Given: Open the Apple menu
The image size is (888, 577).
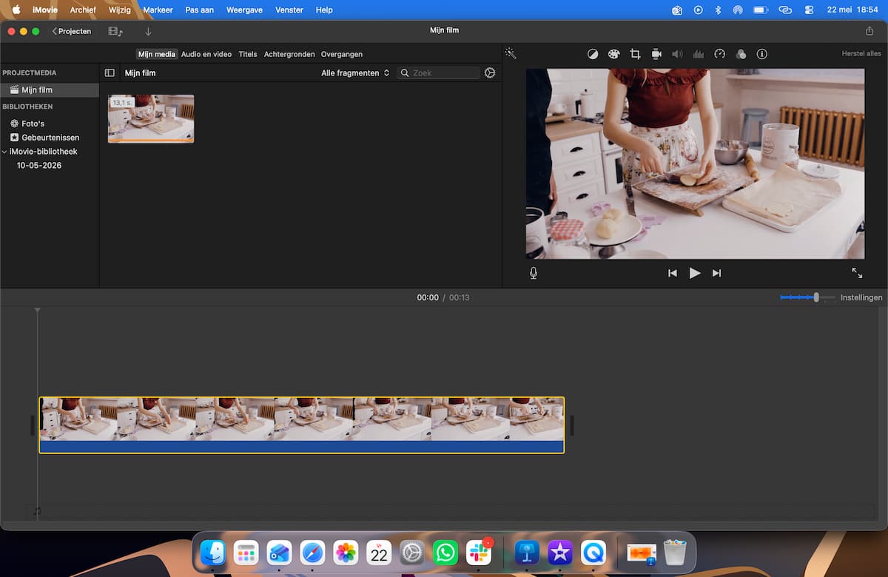Looking at the screenshot, I should tap(16, 10).
